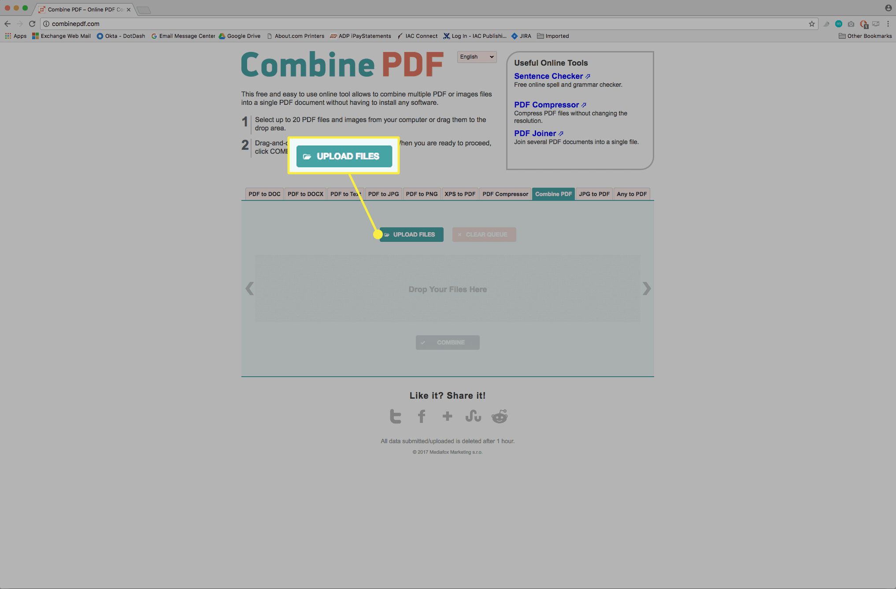896x589 pixels.
Task: Click the Drop Your Files Here area
Action: tap(447, 288)
